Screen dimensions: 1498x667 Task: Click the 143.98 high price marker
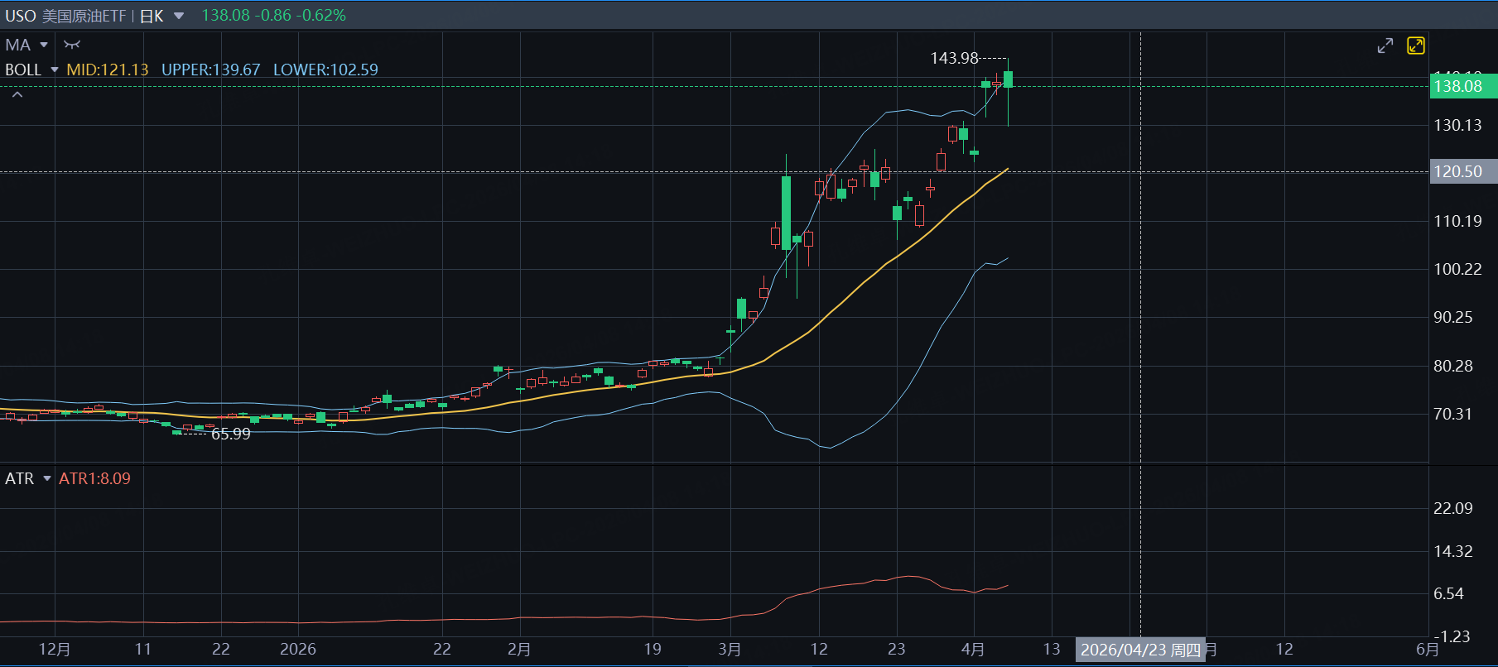click(x=954, y=58)
